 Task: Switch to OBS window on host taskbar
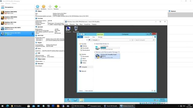pos(79,106)
